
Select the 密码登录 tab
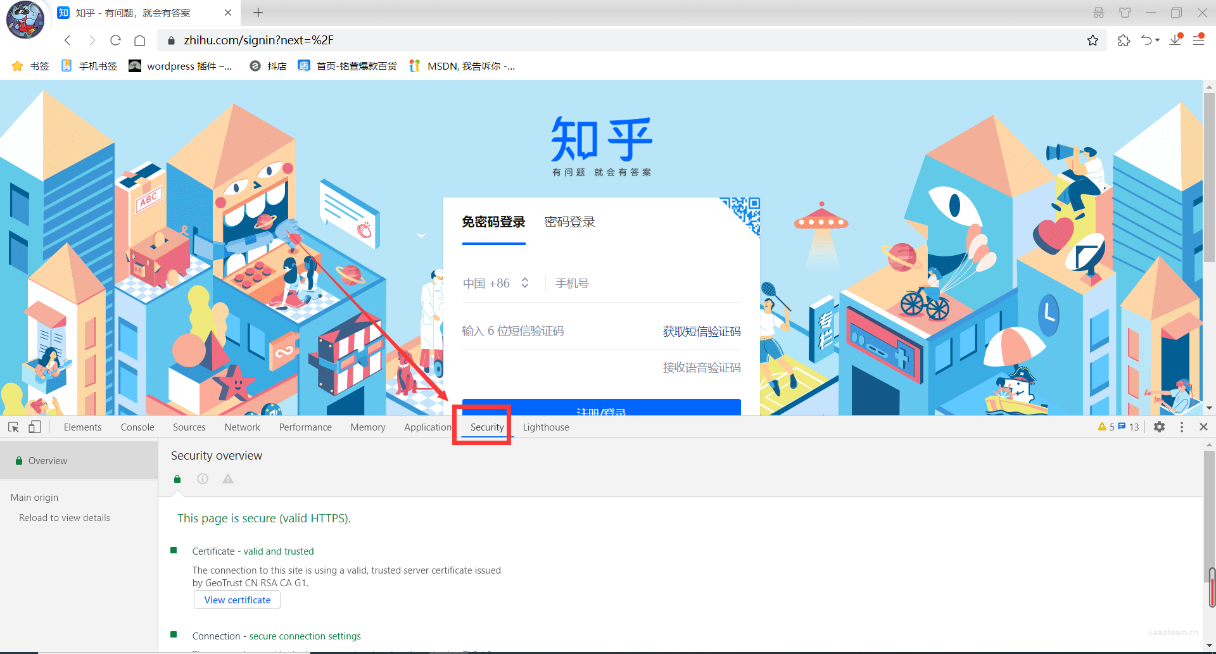point(570,222)
